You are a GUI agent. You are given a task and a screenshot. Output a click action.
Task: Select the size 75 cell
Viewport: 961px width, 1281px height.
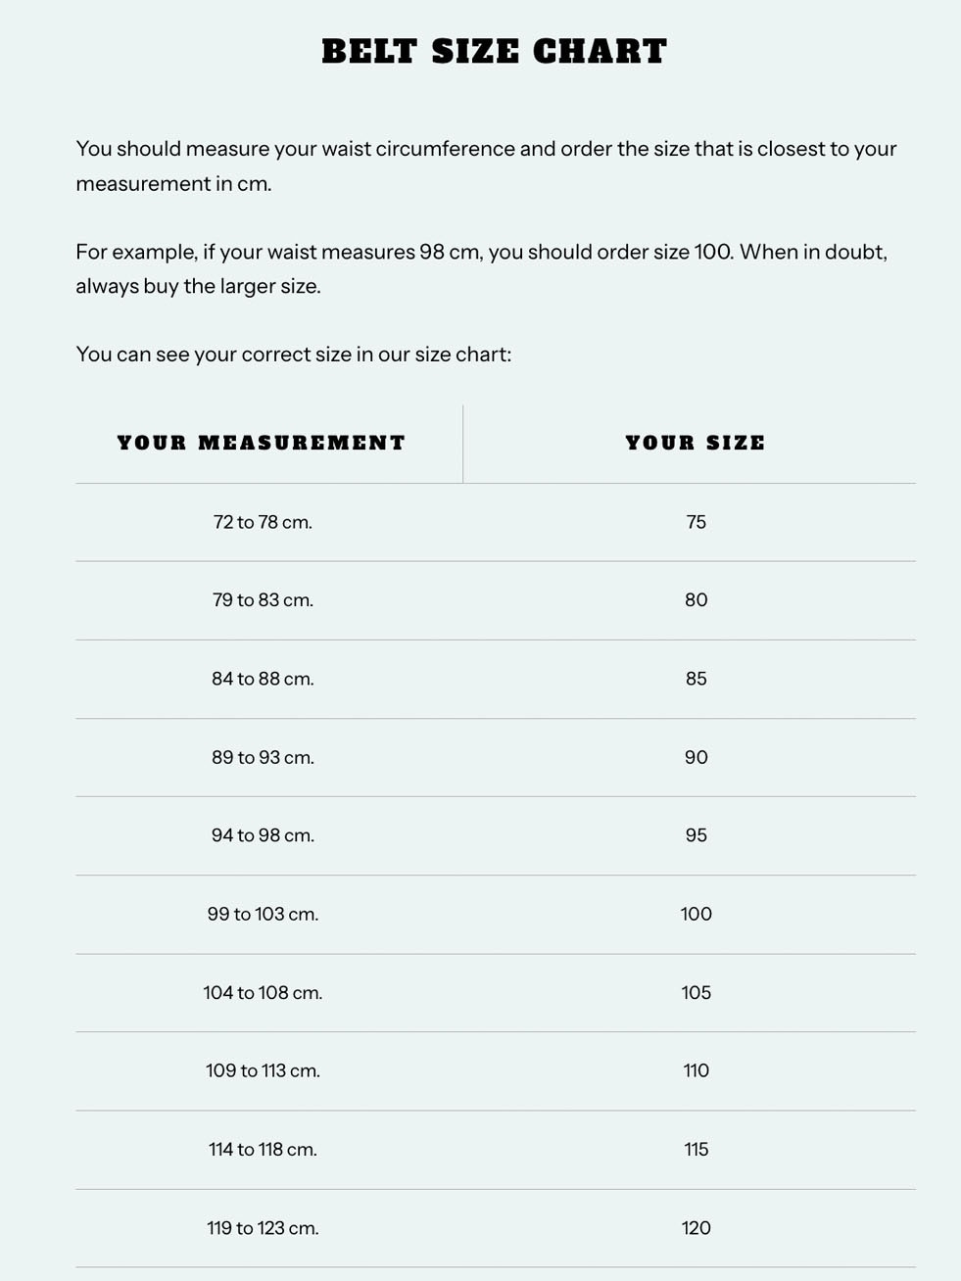point(696,522)
